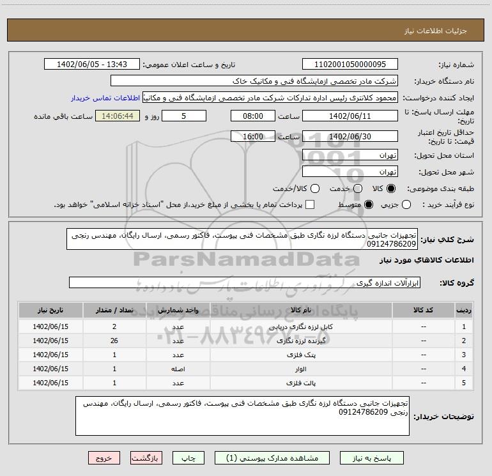Viewport: 492px width, 476px height.
Task: Select the کالا/خدمت radio option
Action: click(315, 188)
